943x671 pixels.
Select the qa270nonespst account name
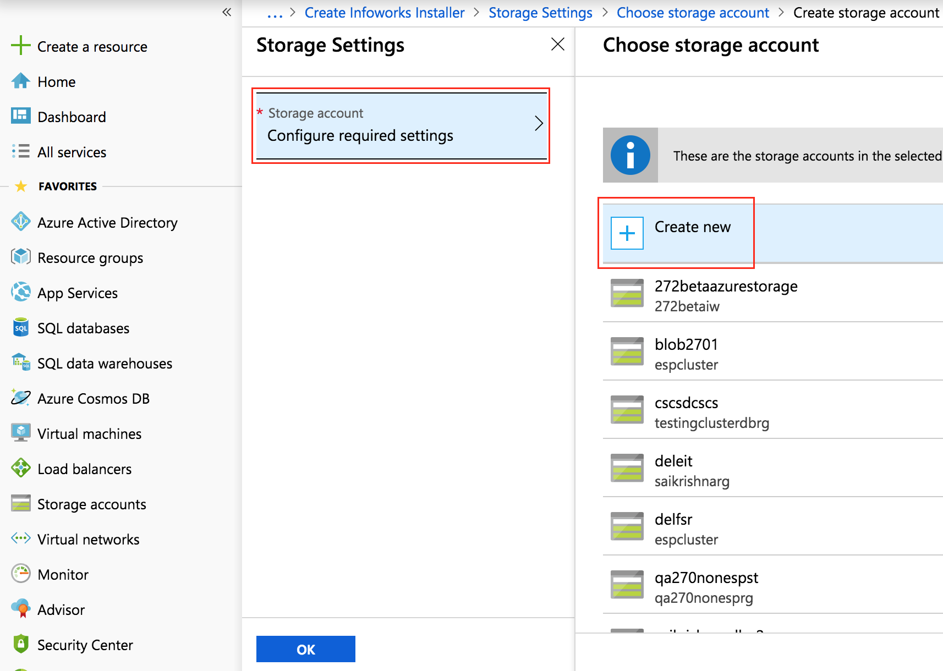(x=706, y=577)
